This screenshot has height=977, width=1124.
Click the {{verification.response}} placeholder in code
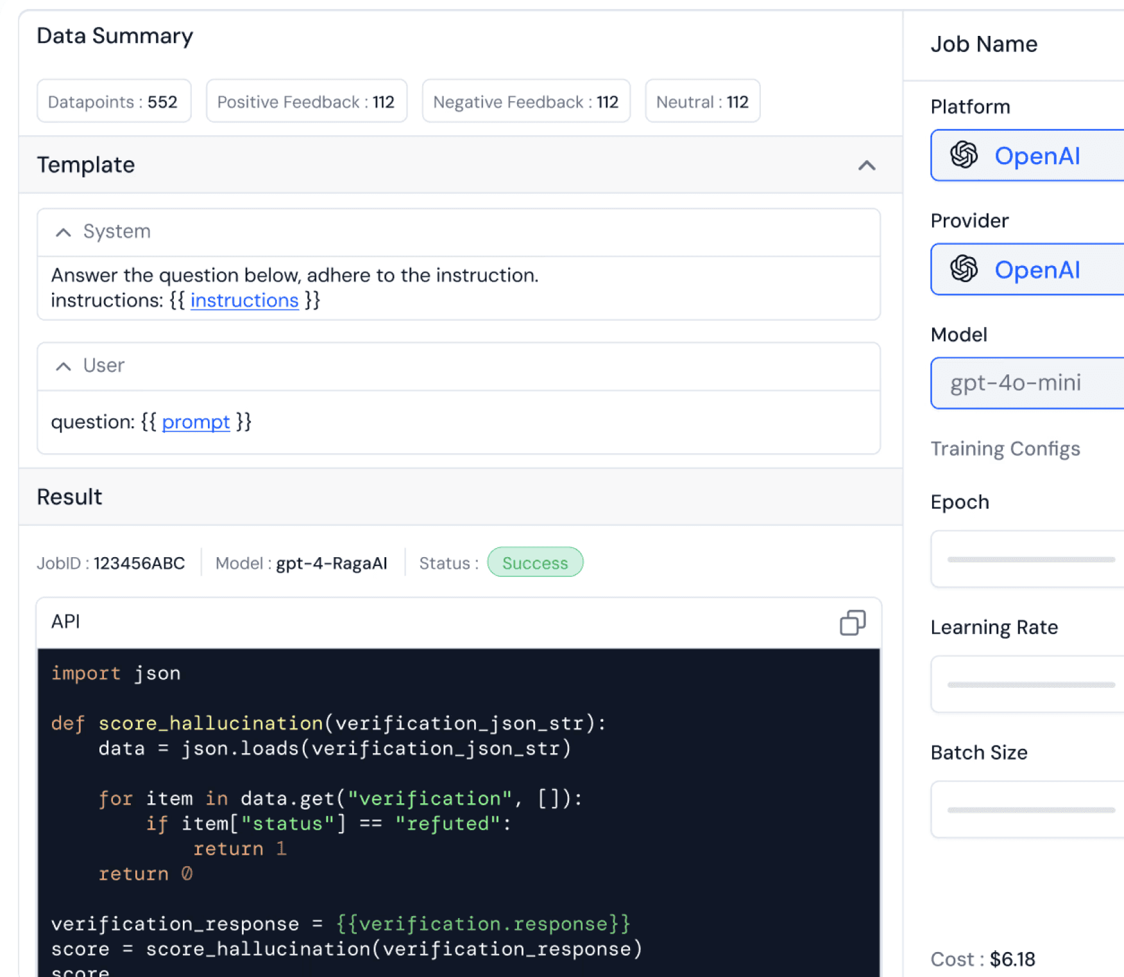[x=484, y=923]
